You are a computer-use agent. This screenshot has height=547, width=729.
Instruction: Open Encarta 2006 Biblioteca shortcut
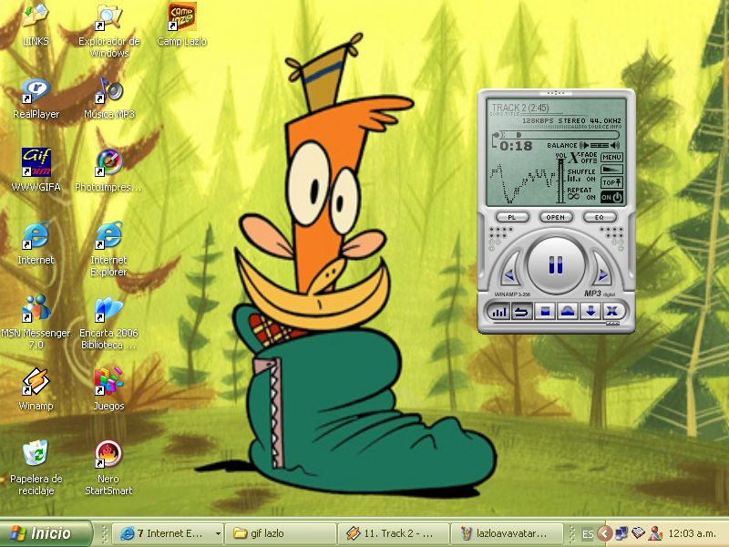click(108, 322)
